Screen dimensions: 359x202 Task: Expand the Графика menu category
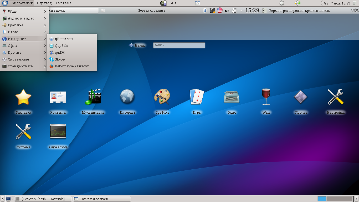(24, 25)
